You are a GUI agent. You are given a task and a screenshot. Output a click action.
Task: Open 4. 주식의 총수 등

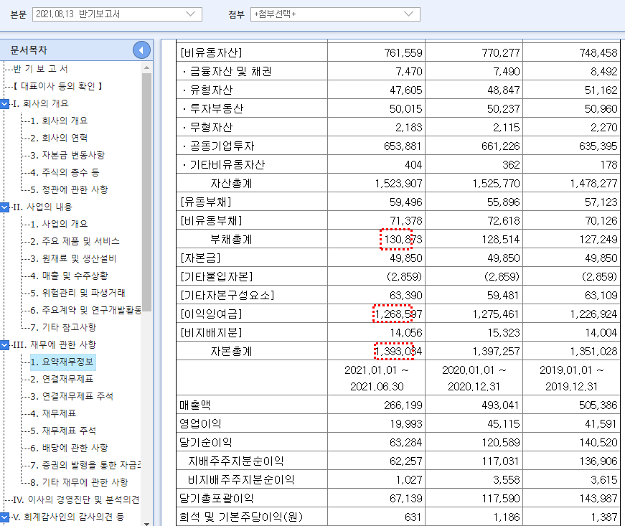[x=65, y=172]
